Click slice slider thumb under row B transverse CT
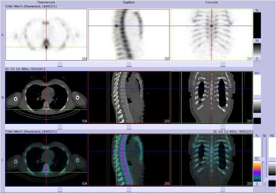The width and height of the screenshot is (276, 193). click(x=60, y=127)
